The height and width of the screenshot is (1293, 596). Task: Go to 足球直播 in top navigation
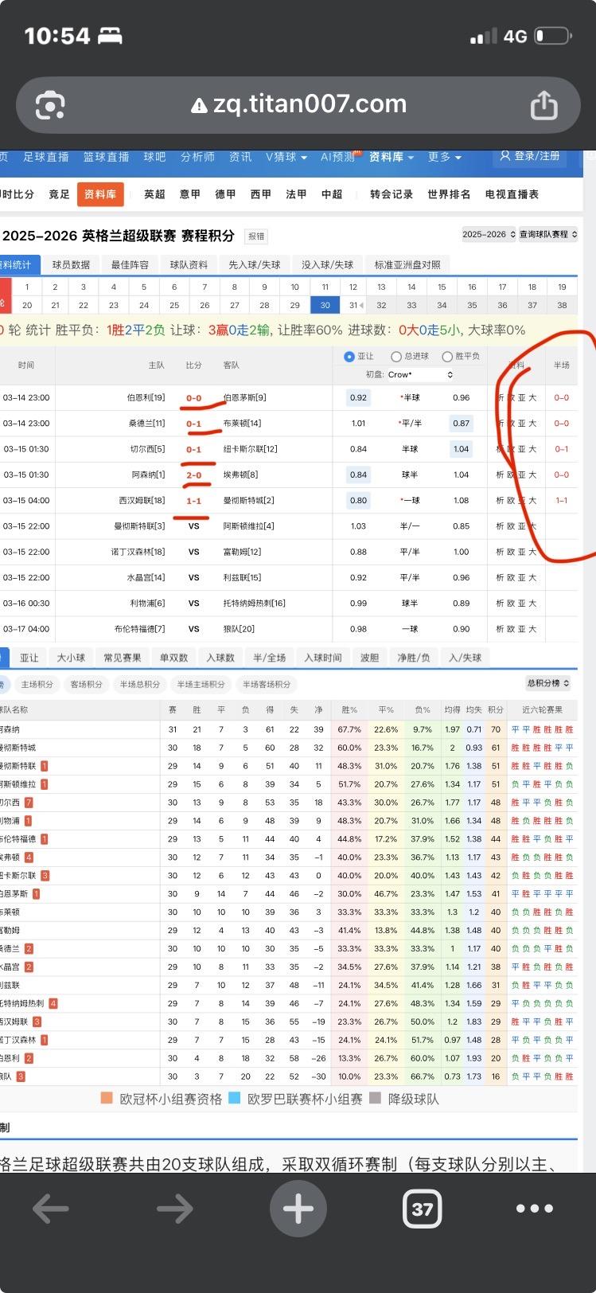[46, 157]
